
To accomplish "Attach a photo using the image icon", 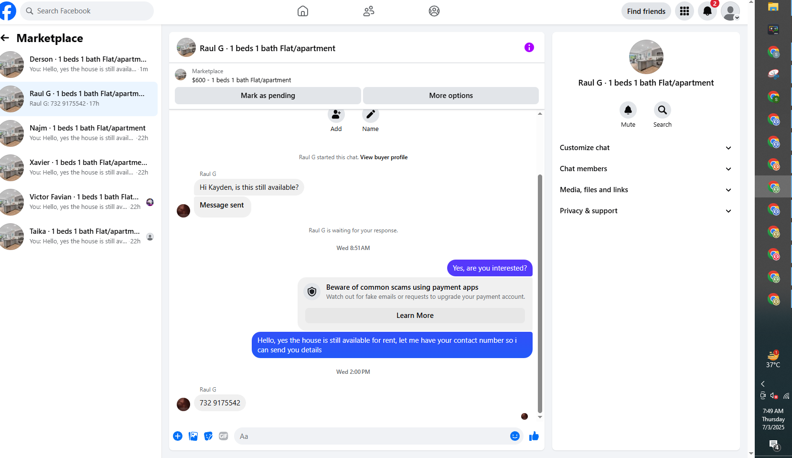I will coord(193,436).
